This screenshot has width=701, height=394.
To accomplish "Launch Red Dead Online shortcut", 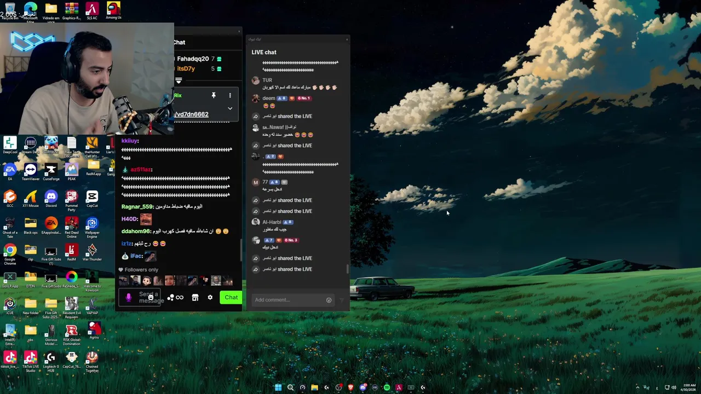I will (71, 227).
